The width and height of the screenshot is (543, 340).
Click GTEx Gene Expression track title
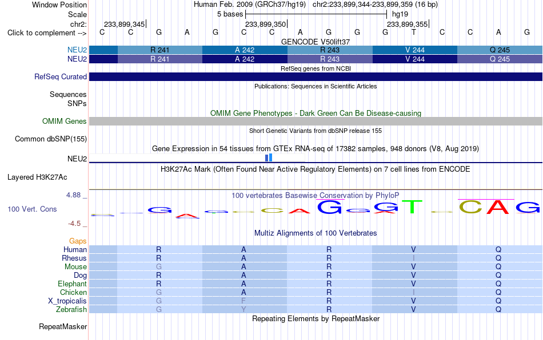coord(316,148)
